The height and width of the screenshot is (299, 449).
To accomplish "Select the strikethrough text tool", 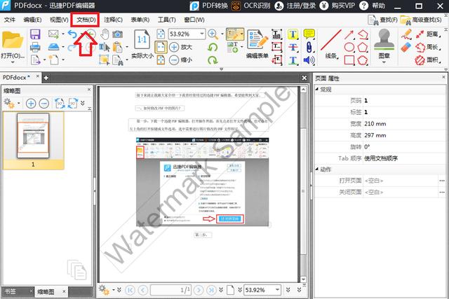I will point(293,47).
